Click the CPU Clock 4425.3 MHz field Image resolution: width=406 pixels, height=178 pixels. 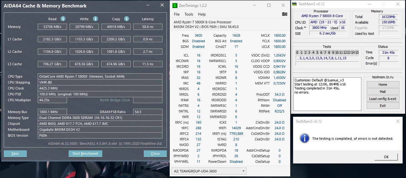(x=100, y=88)
